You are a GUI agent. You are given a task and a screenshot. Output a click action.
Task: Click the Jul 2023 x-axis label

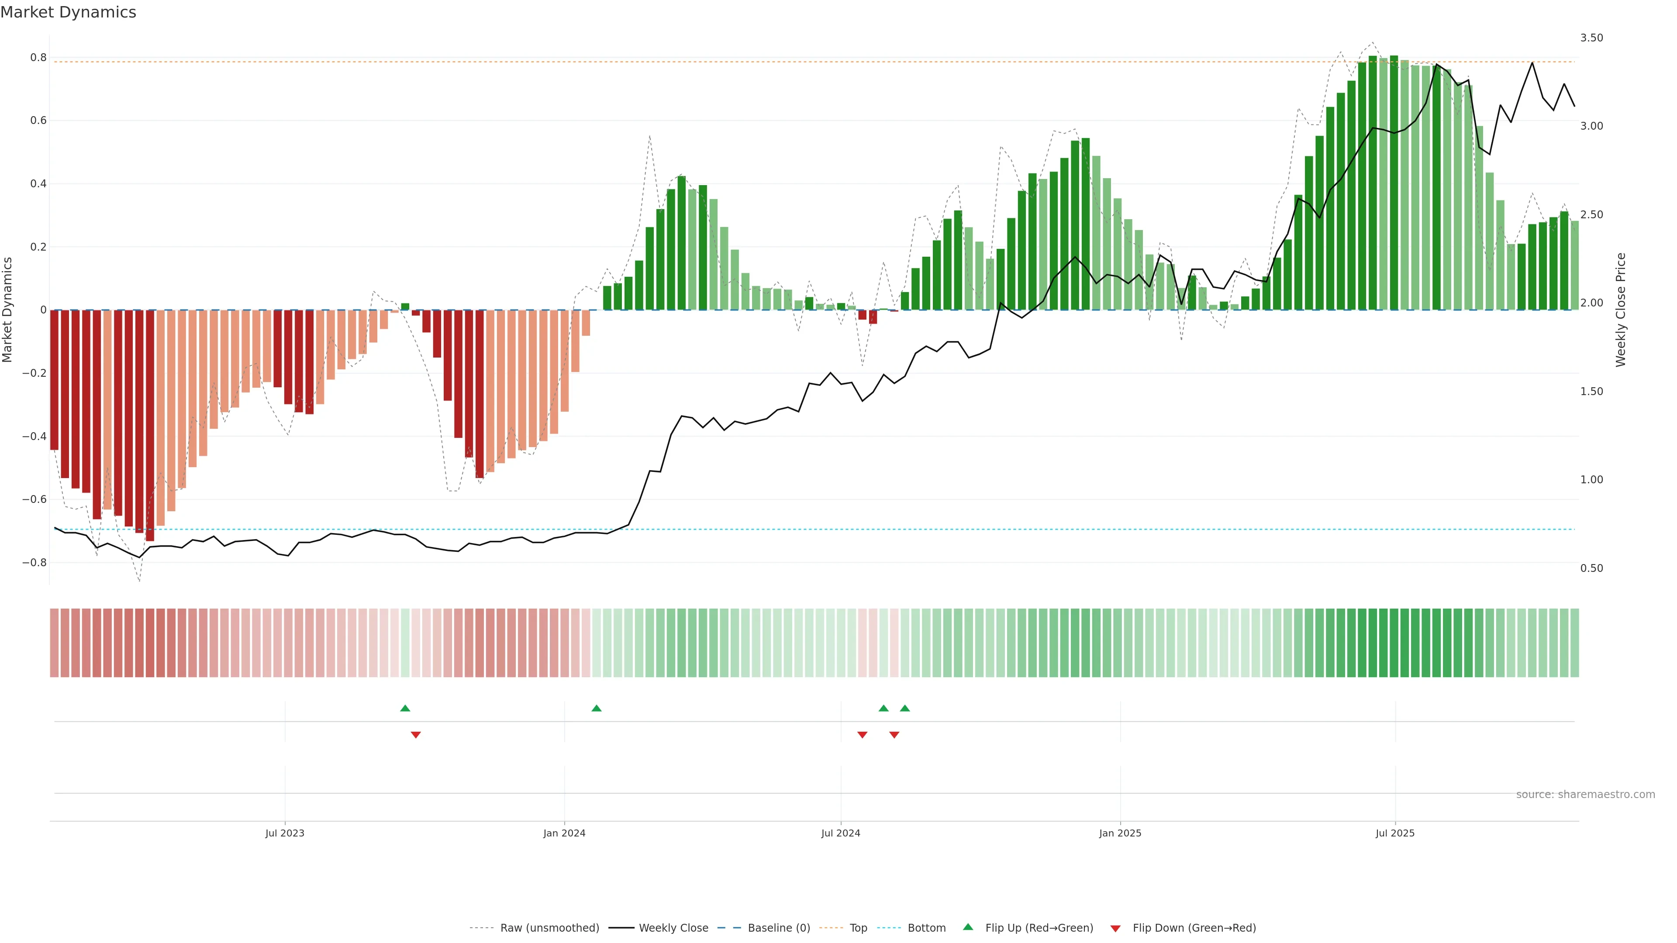pos(284,833)
